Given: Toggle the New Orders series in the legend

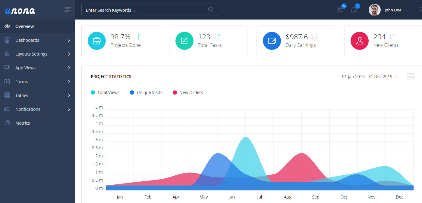Looking at the screenshot, I should (187, 92).
